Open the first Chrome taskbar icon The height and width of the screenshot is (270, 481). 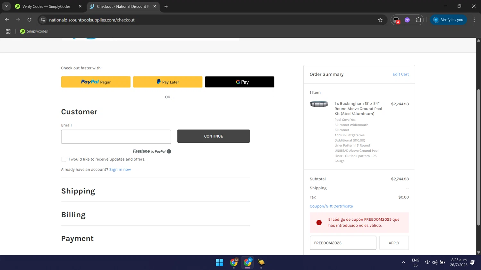point(234,263)
